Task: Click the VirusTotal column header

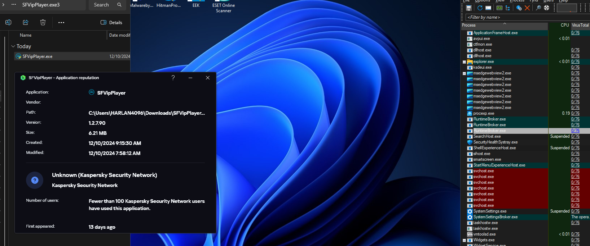Action: (580, 25)
